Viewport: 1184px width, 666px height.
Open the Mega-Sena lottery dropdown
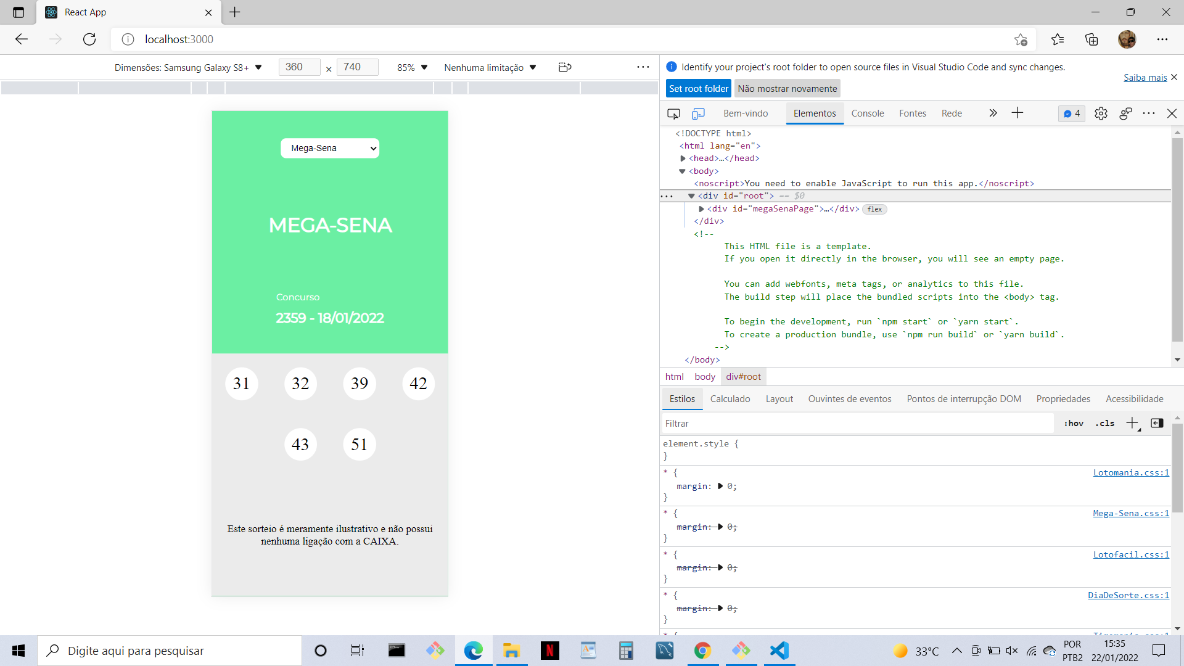pos(330,148)
